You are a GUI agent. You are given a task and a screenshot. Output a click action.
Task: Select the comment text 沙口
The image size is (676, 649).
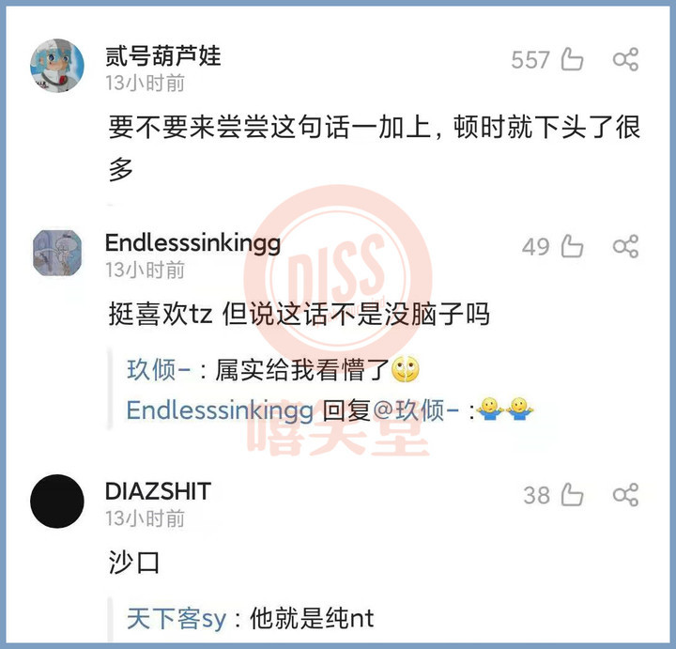click(x=134, y=563)
